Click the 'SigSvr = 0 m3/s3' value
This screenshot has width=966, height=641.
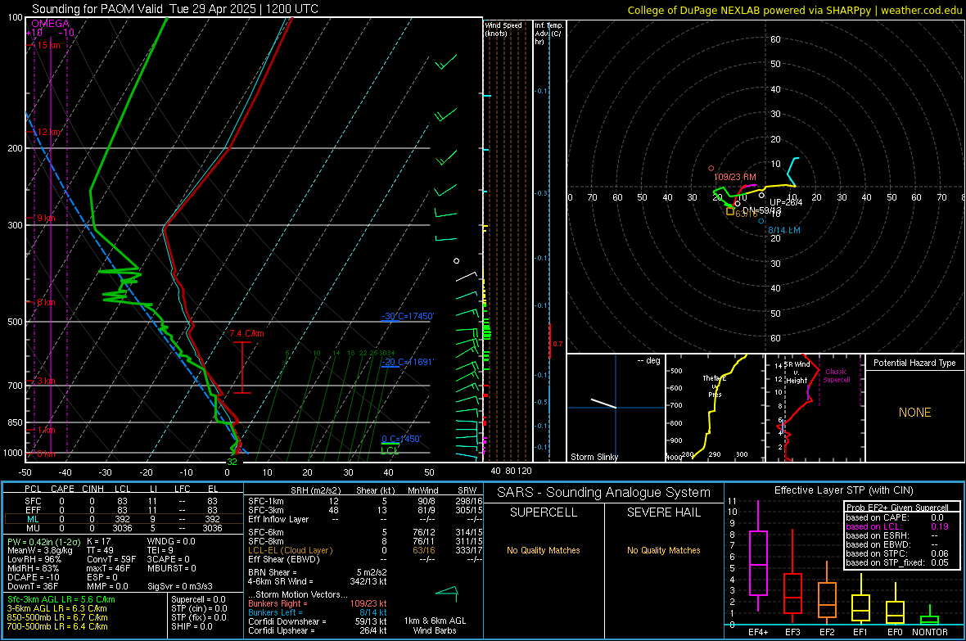[x=180, y=586]
